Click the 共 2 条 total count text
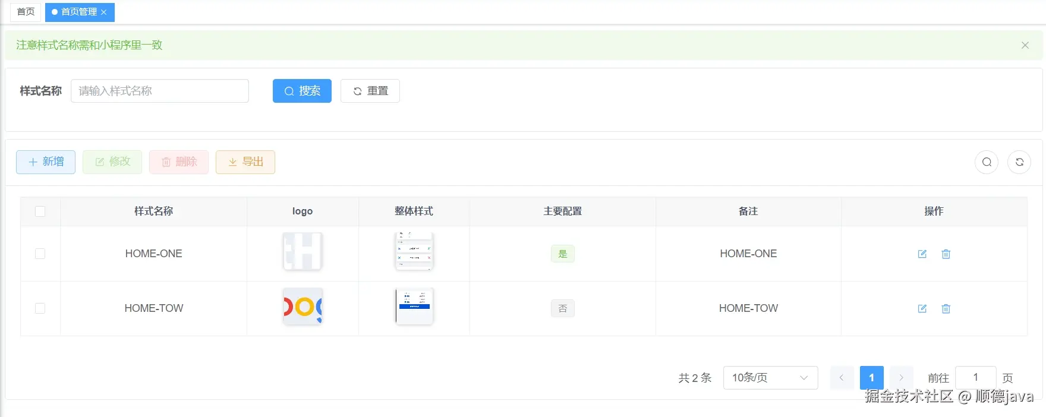This screenshot has height=417, width=1046. [695, 378]
